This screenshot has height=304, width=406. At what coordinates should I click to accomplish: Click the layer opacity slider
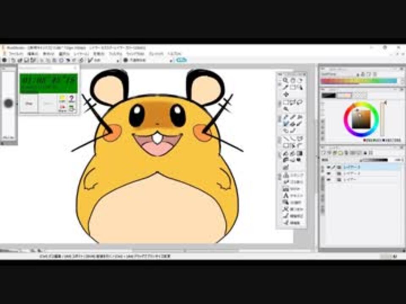click(374, 160)
